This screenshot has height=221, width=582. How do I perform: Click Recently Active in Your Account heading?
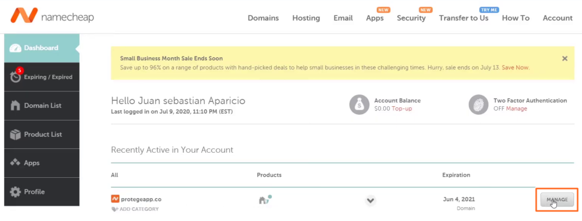[x=172, y=150]
